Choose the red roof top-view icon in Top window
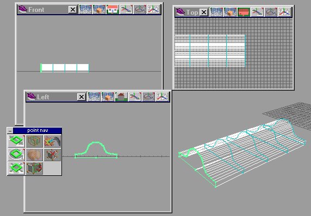 click(244, 12)
